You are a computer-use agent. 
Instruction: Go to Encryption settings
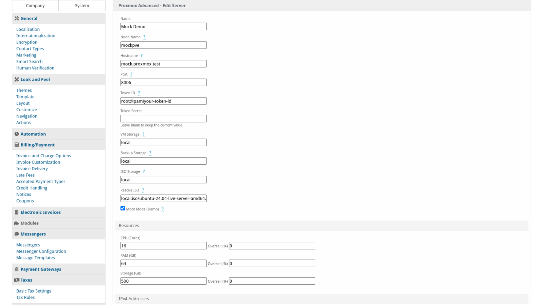coord(27,42)
